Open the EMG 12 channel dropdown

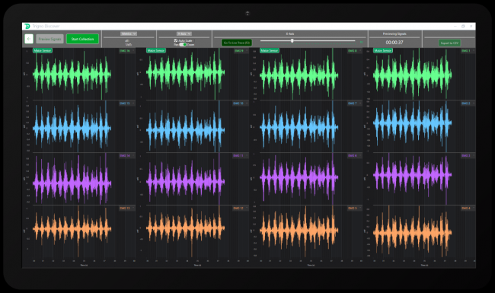[x=240, y=209]
